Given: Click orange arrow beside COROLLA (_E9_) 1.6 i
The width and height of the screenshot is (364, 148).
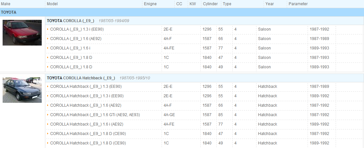Looking at the screenshot, I should [48, 48].
